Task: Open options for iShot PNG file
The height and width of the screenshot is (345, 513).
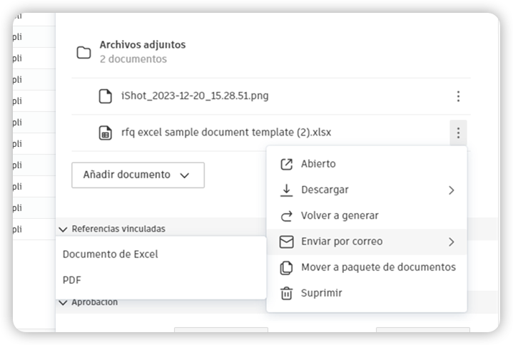Action: click(x=458, y=96)
